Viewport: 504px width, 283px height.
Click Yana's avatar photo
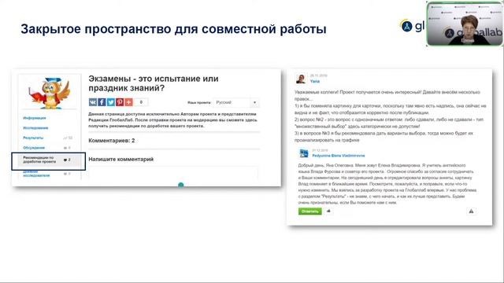301,79
